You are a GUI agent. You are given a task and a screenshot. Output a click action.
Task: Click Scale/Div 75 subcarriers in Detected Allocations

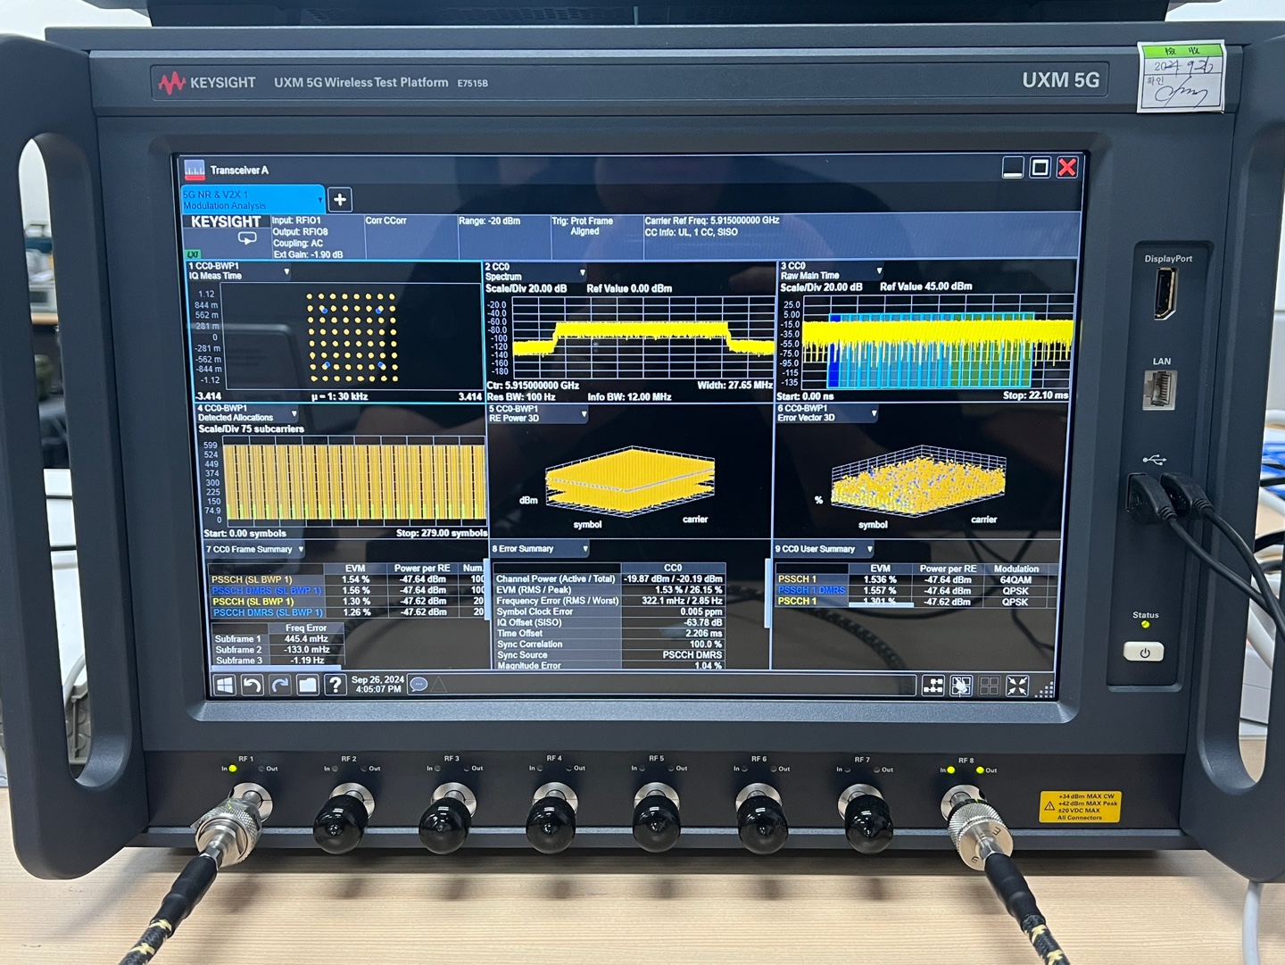(x=251, y=429)
